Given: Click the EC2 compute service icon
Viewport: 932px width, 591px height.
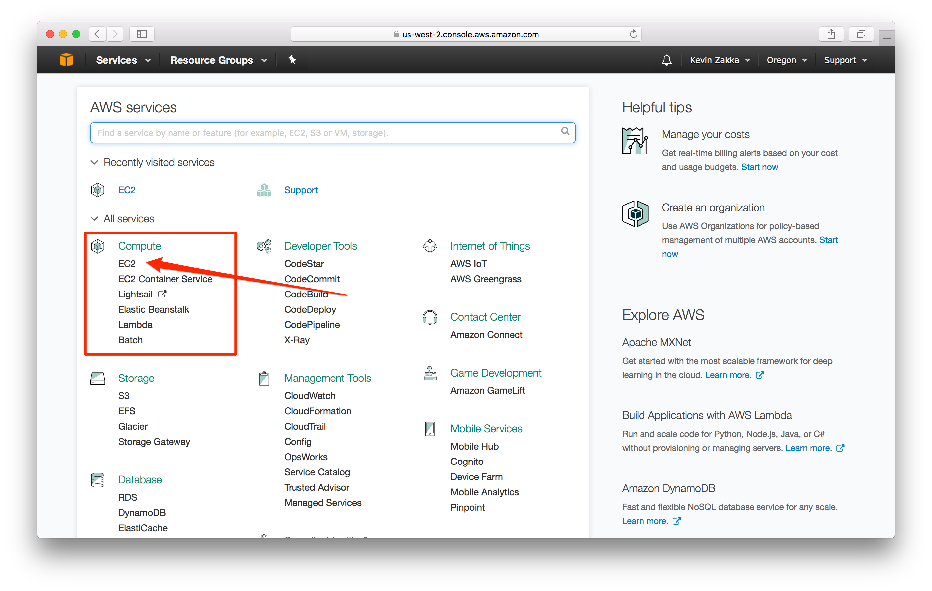Looking at the screenshot, I should point(128,263).
